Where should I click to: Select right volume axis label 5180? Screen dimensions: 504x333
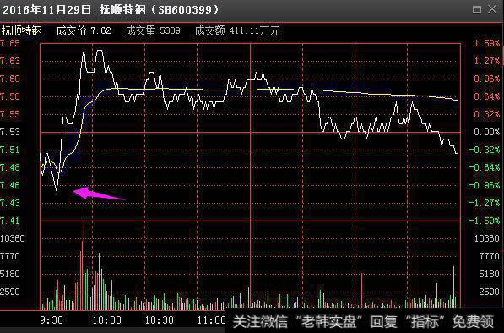coord(489,274)
